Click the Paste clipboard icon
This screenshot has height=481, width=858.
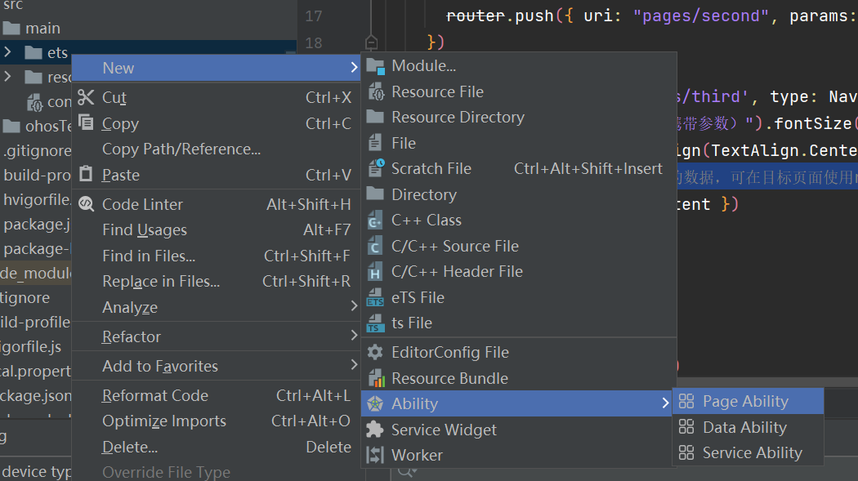point(86,174)
